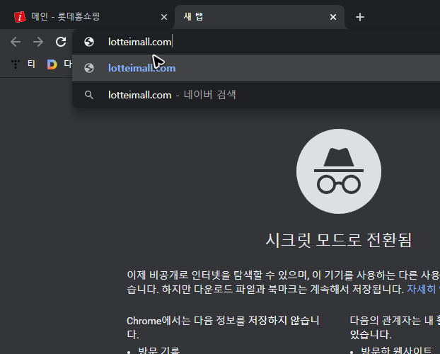Viewport: 440px width, 354px height.
Task: Click the 방문한 웹사이트 list item
Action: pyautogui.click(x=396, y=350)
